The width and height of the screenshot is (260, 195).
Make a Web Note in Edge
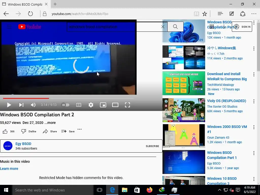coord(232,14)
